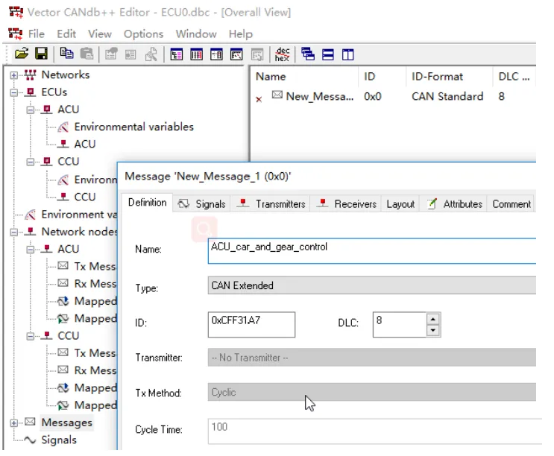
Task: Click the envelope icon of the New_Messa... row
Action: 277,96
